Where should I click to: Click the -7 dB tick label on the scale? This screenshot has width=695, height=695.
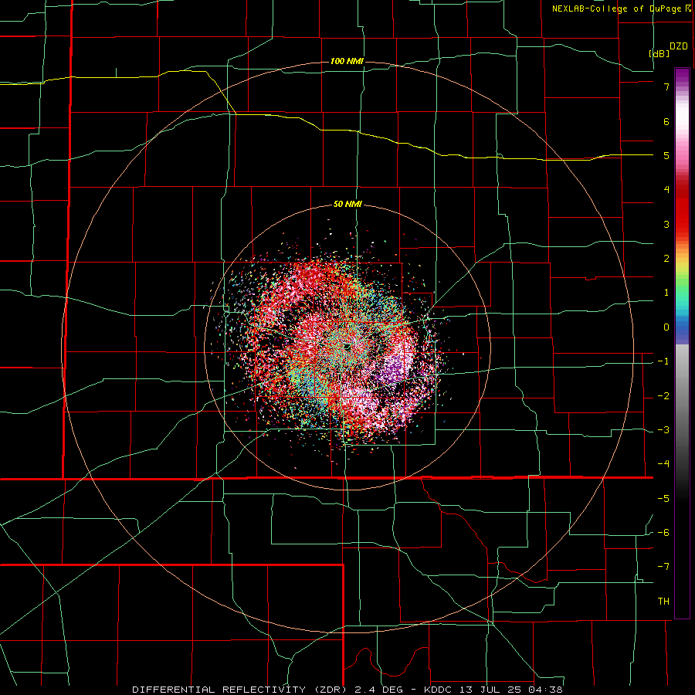point(663,567)
